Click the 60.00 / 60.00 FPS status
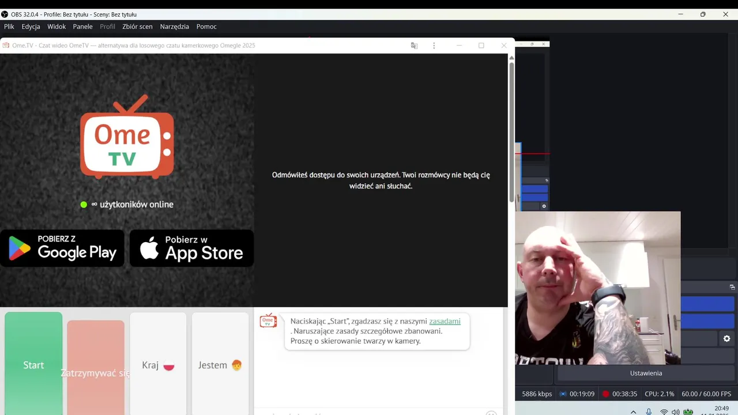This screenshot has height=415, width=738. point(706,394)
